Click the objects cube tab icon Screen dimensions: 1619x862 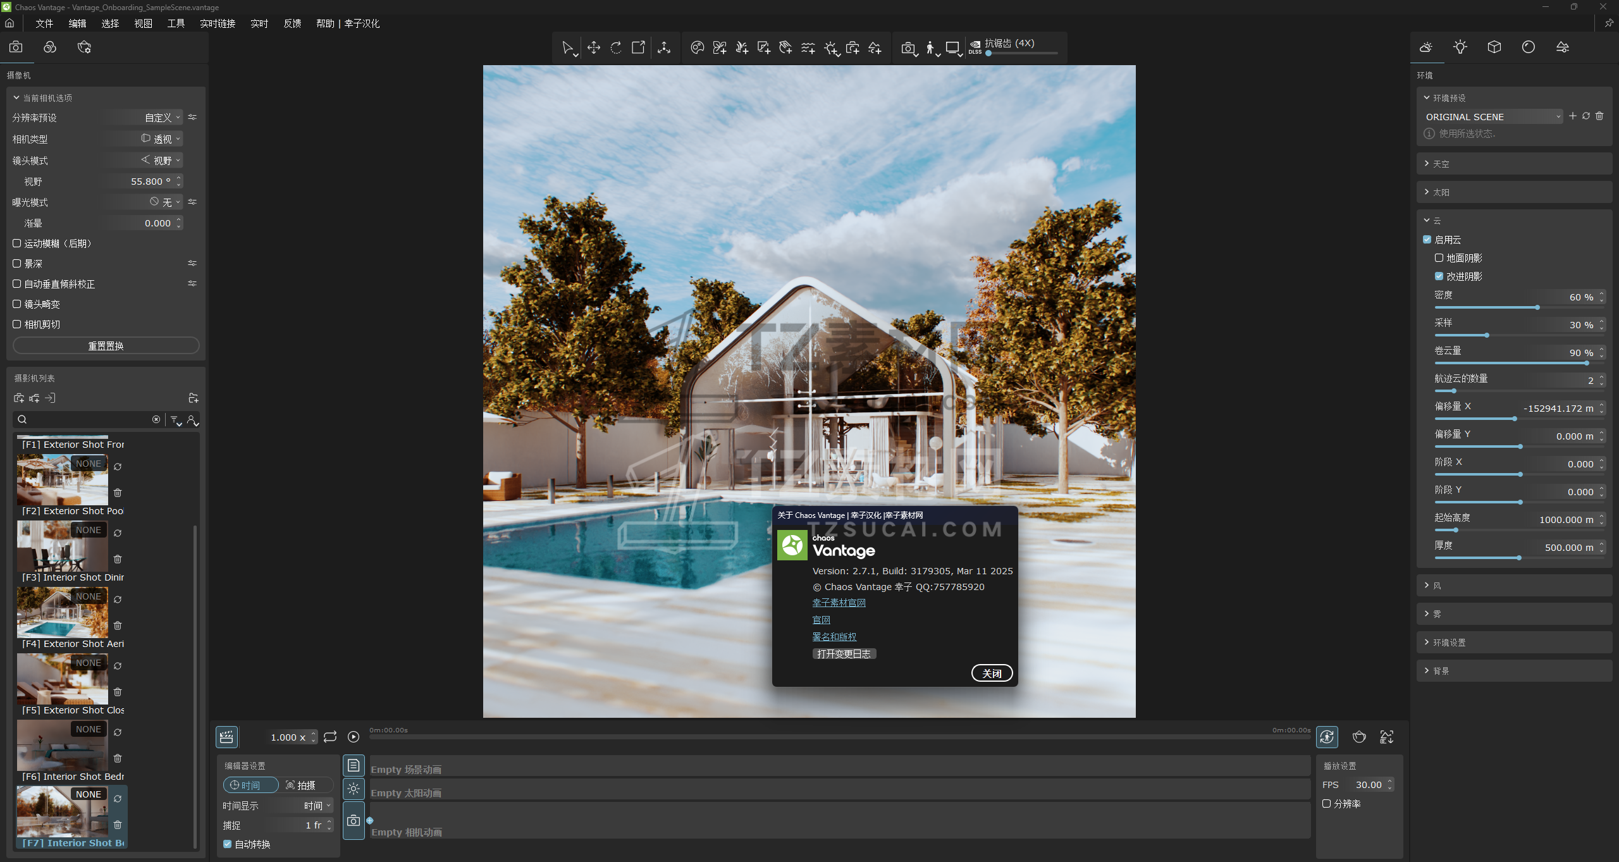(x=1494, y=47)
